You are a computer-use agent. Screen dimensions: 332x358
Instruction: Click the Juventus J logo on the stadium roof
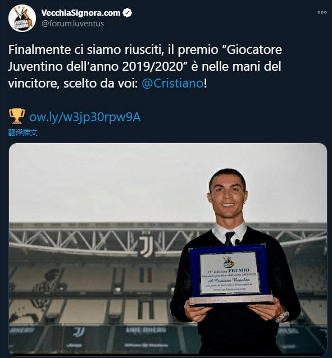[146, 246]
